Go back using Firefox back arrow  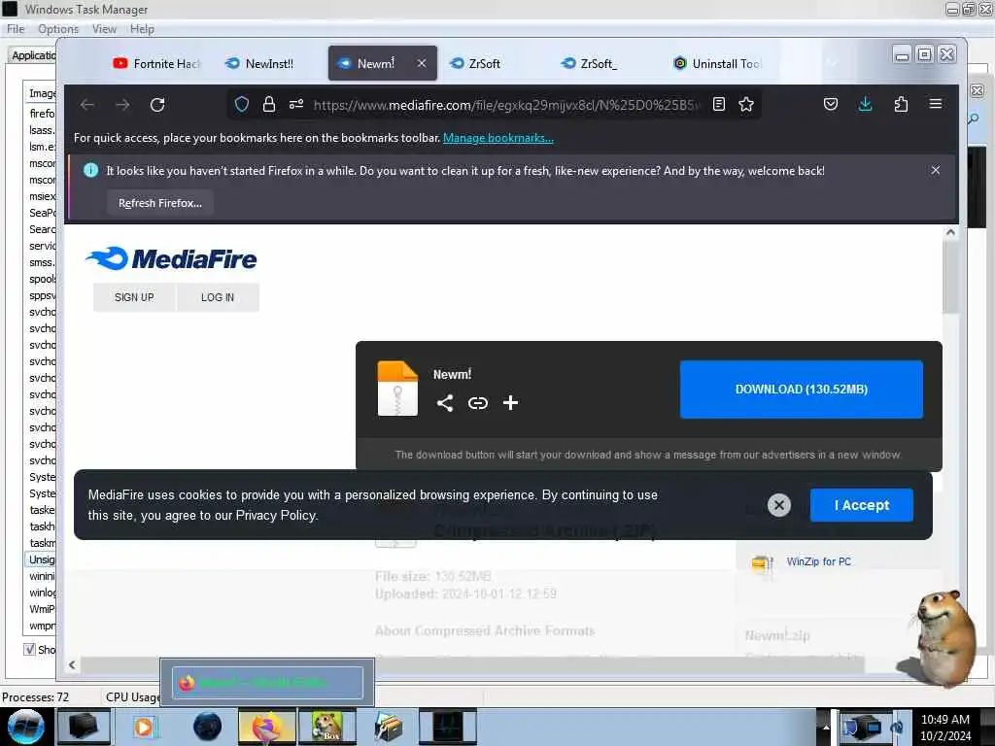[x=86, y=105]
